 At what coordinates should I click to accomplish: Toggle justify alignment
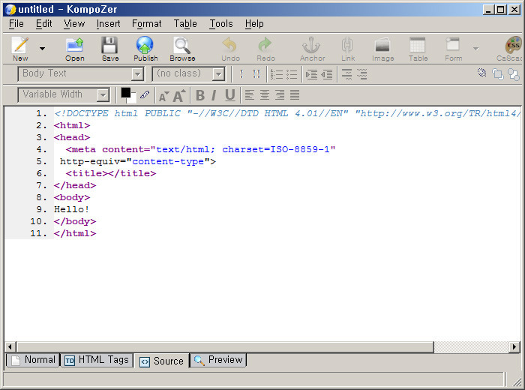coord(295,95)
